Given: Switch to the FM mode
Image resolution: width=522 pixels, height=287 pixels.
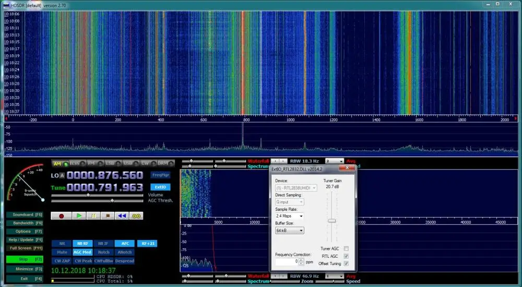Looking at the screenshot, I should tap(91, 164).
